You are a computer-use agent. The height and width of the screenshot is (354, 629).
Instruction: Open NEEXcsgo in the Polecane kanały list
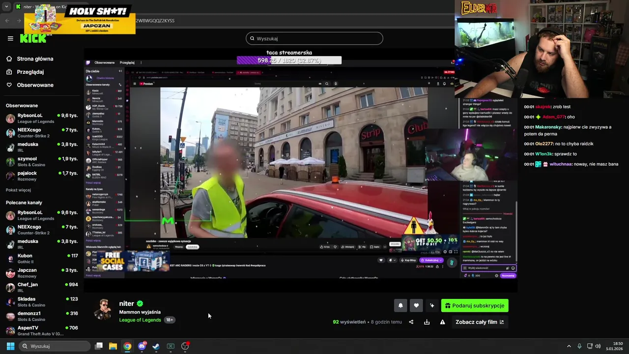pos(42,230)
